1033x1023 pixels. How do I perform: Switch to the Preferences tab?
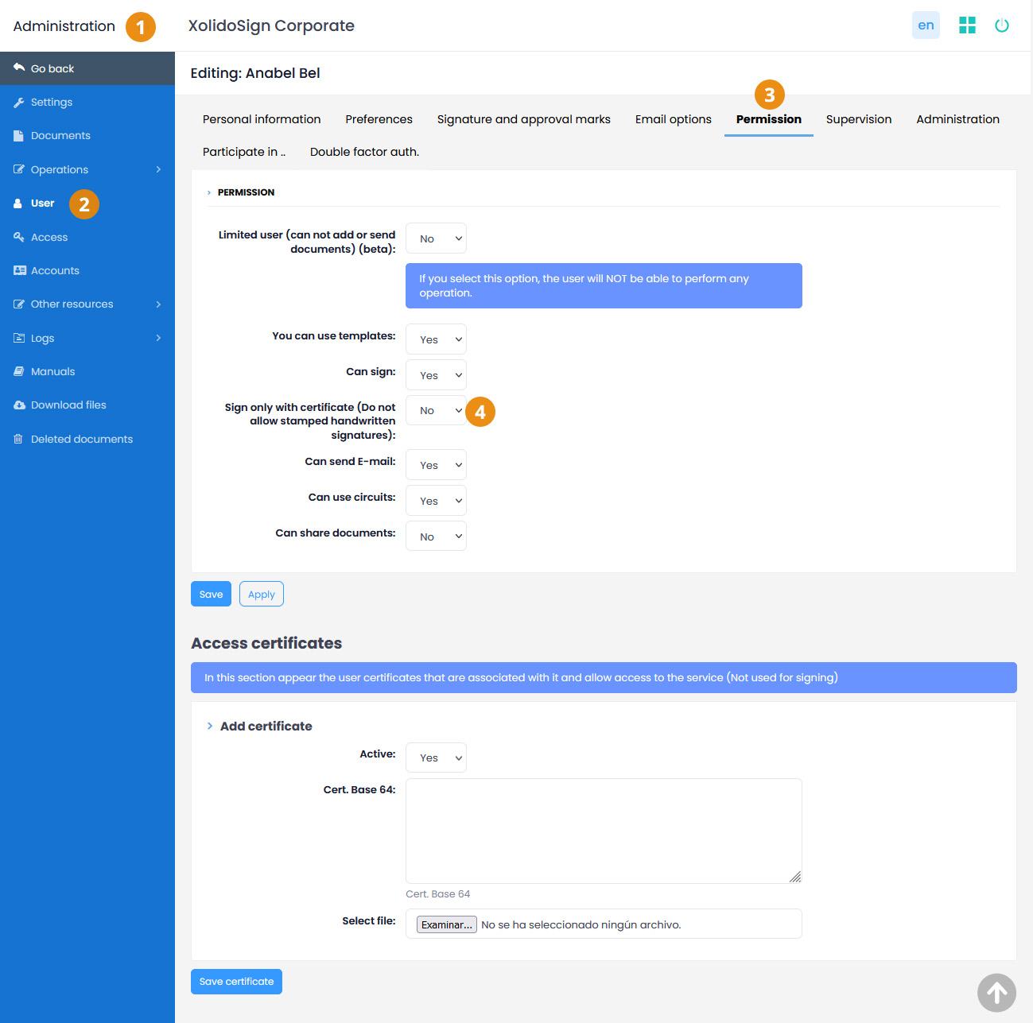379,119
